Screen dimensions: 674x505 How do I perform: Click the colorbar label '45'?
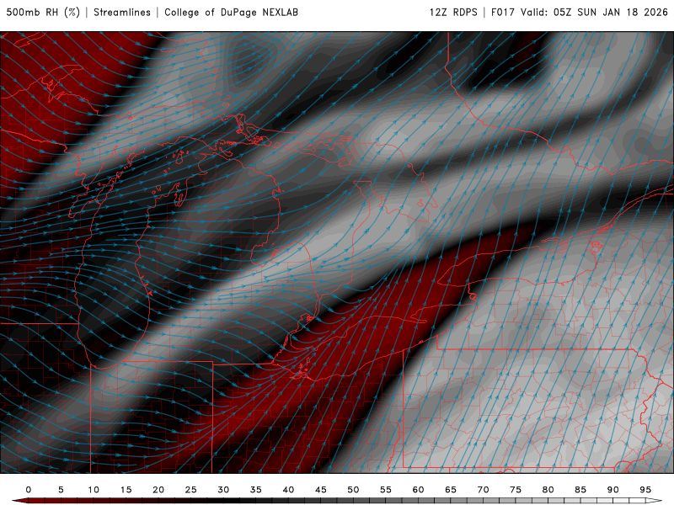coord(321,490)
